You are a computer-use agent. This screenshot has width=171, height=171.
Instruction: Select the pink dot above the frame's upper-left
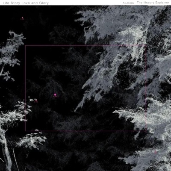[x=22, y=18]
